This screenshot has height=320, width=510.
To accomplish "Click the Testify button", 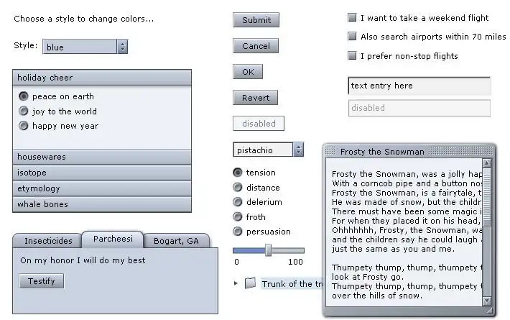I will 41,281.
